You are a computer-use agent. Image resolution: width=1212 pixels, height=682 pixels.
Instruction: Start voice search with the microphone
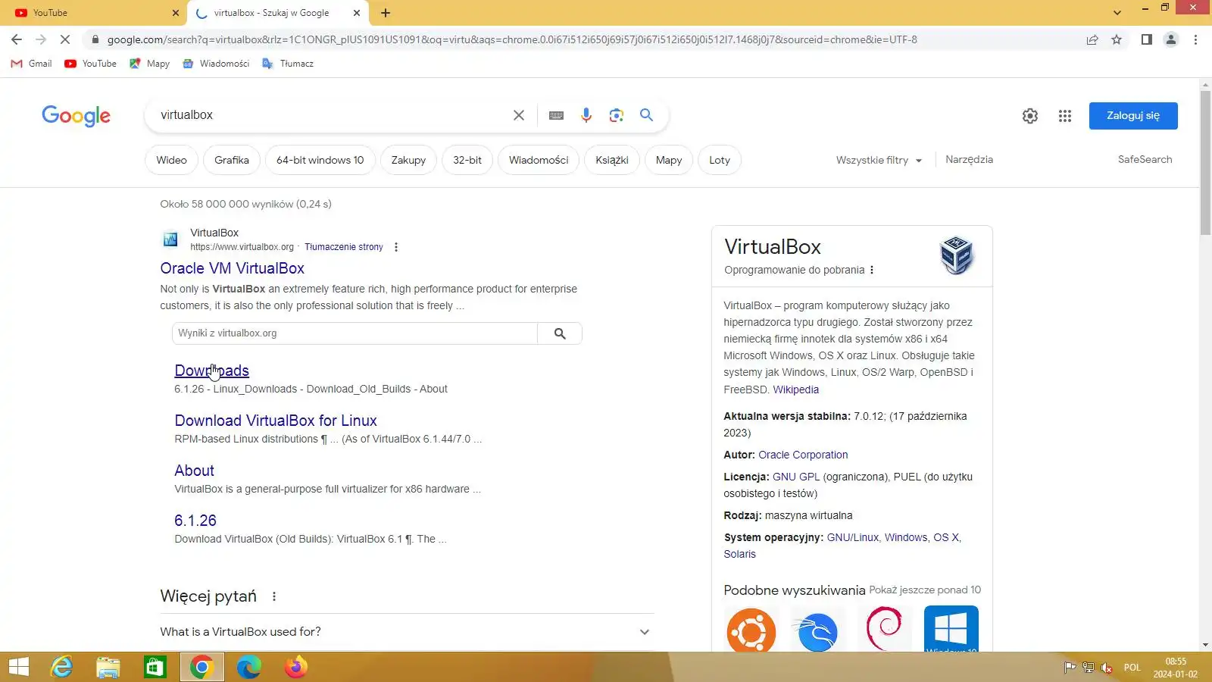point(586,115)
